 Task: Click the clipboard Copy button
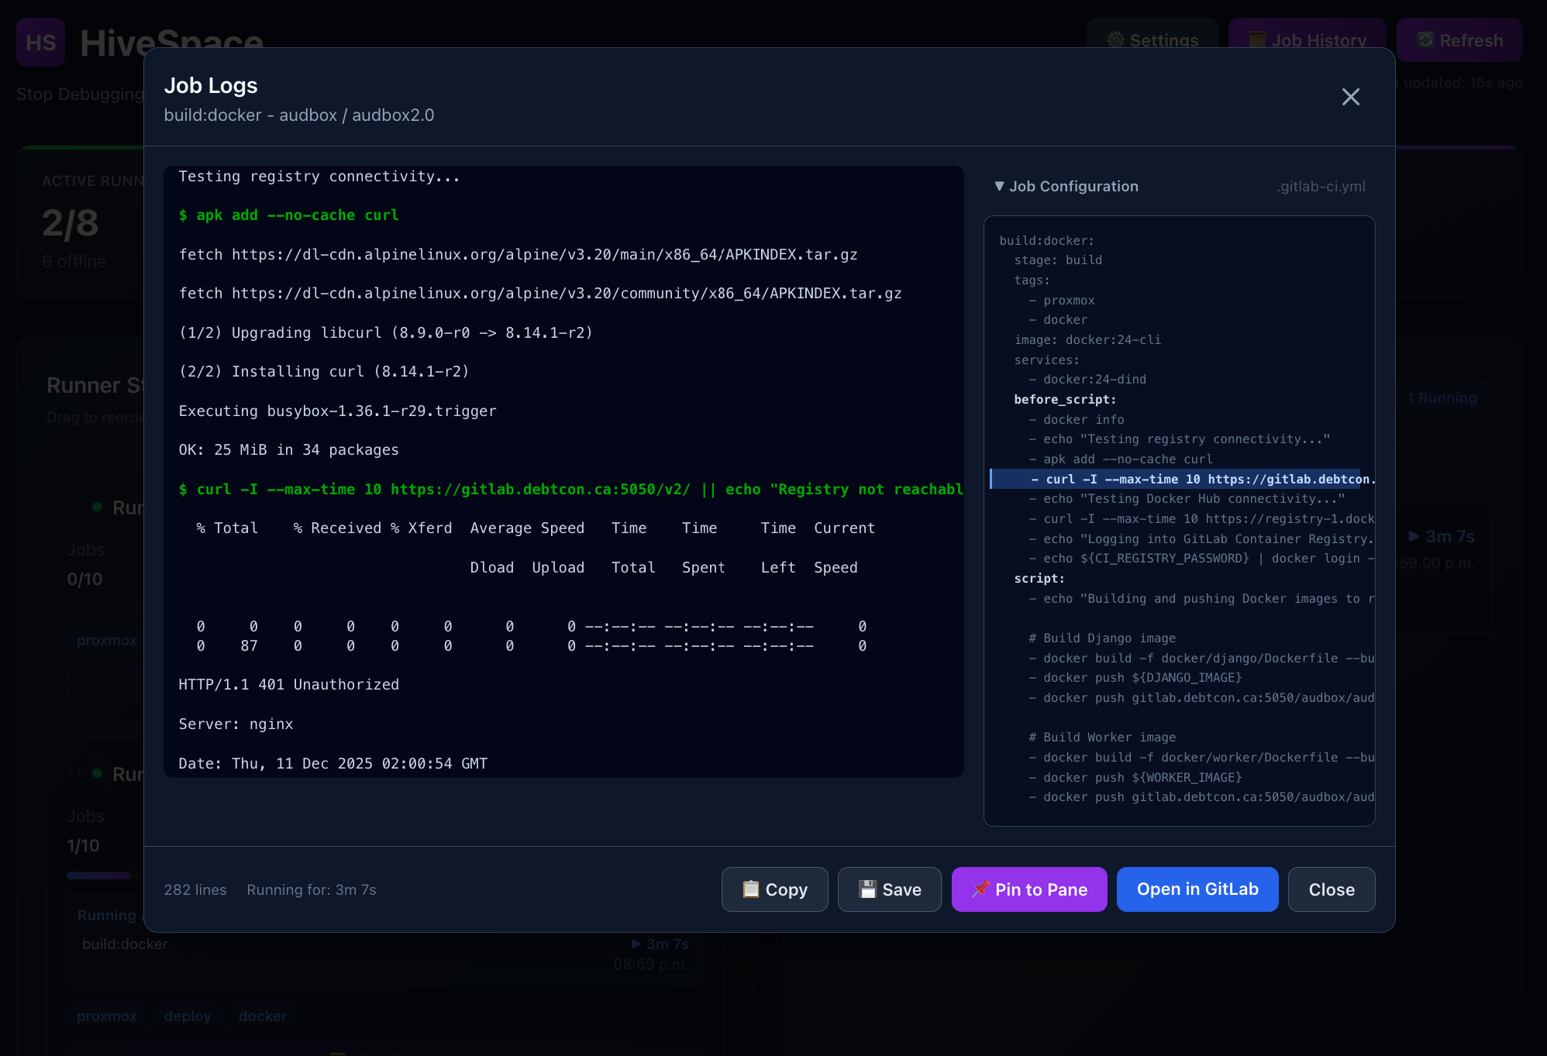click(x=774, y=889)
